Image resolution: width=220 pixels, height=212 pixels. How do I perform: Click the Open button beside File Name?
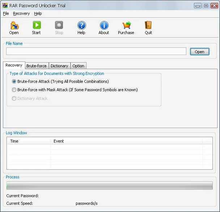coord(199,52)
